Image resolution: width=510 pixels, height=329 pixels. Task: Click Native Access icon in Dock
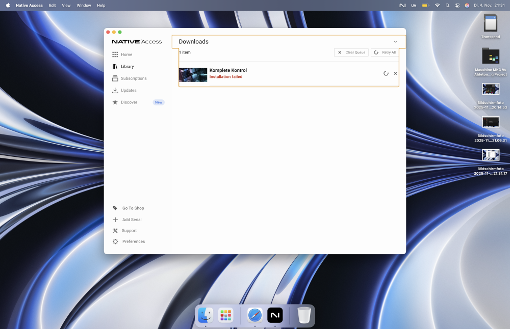275,315
